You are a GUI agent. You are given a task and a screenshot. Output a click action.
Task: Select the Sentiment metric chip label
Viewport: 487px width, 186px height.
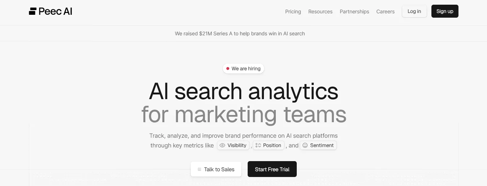[322, 145]
